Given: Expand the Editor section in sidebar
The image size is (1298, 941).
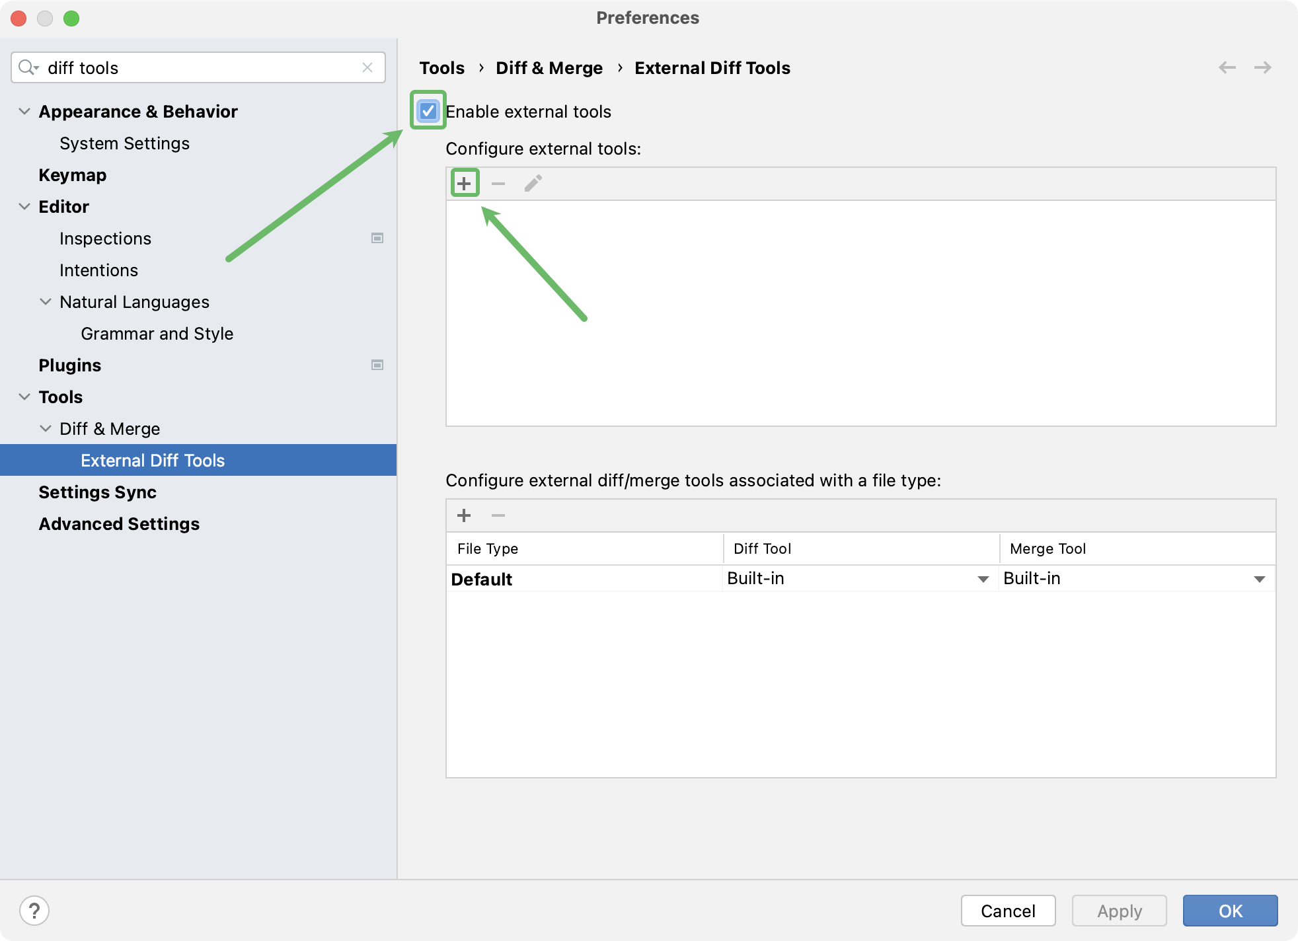Looking at the screenshot, I should [22, 207].
